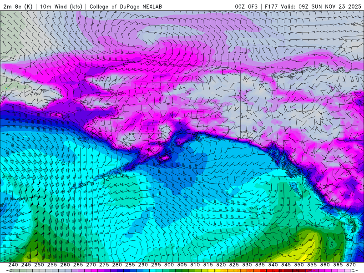
Task: Click the 300 color scale label
Action: coord(169,265)
